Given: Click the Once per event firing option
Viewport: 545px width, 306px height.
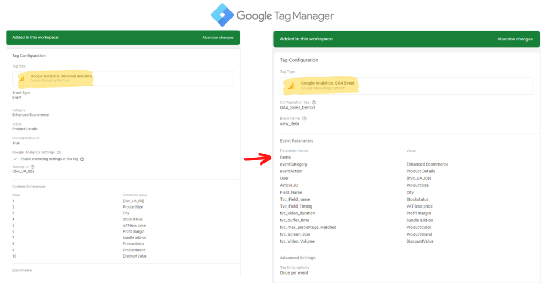Looking at the screenshot, I should coord(294,273).
